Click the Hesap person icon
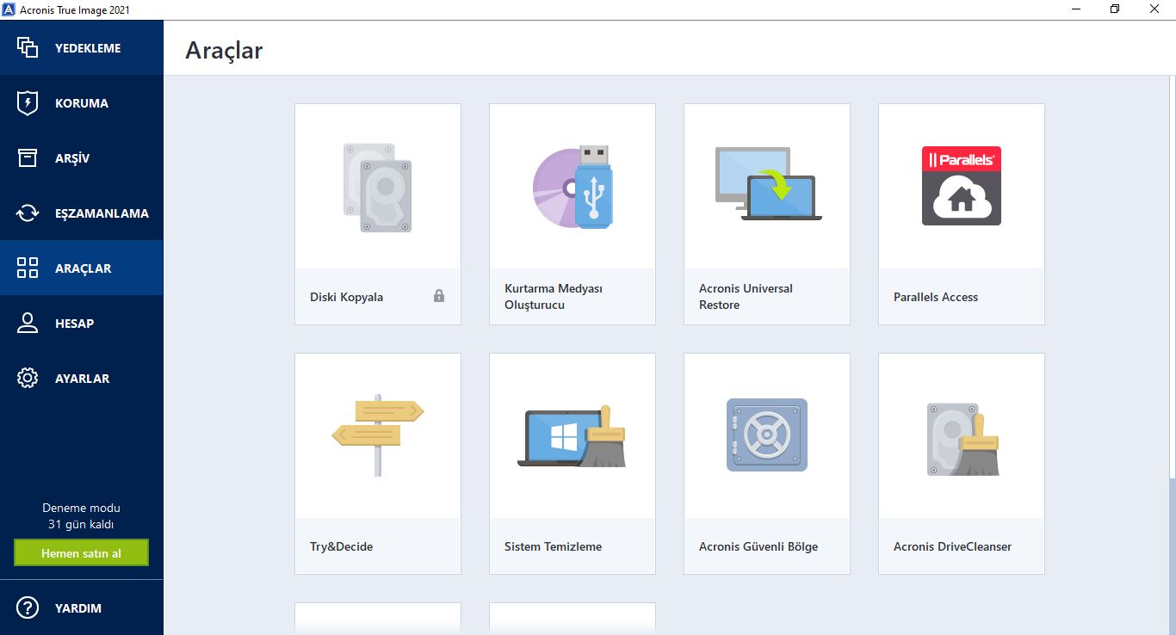The image size is (1176, 635). (28, 324)
